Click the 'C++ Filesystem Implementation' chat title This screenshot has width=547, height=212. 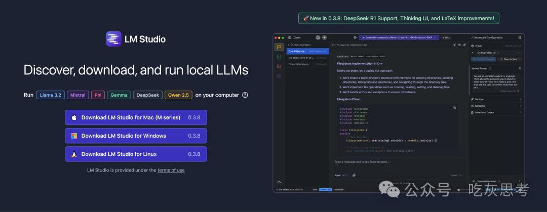pos(349,45)
